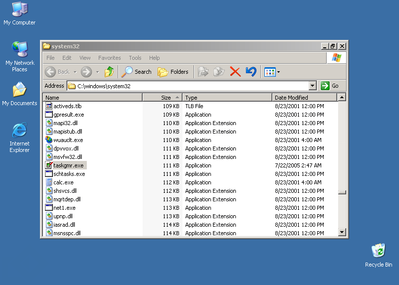
Task: Select the shsvcs.dll file icon
Action: click(x=49, y=191)
